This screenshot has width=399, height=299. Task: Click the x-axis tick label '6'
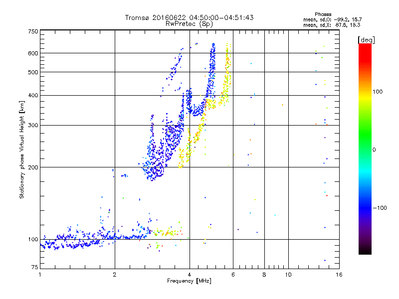[x=233, y=275]
